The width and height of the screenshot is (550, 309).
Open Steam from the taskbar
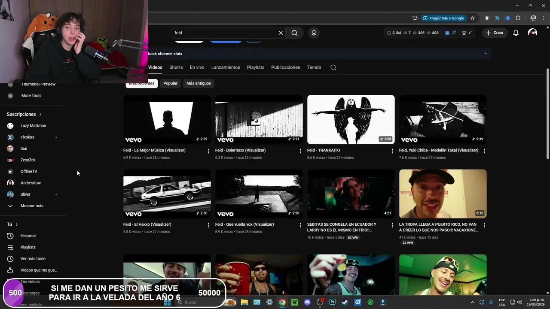pyautogui.click(x=345, y=302)
